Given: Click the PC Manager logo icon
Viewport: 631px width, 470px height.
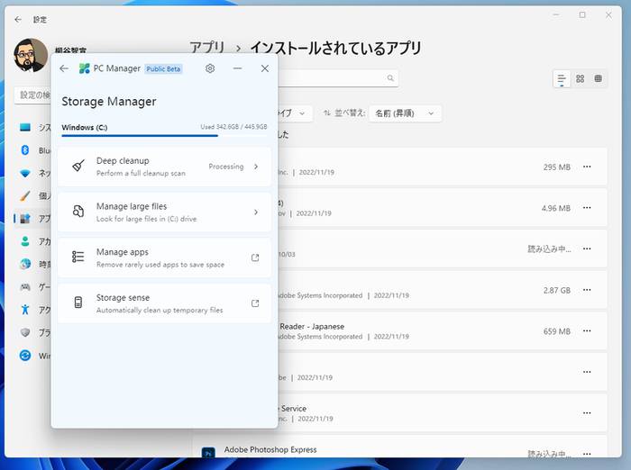Looking at the screenshot, I should (x=84, y=68).
